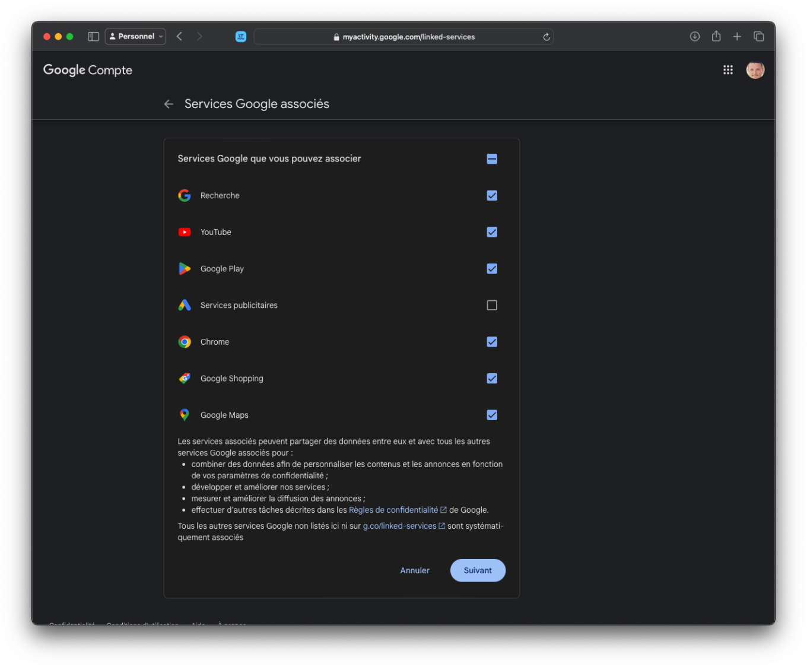Click the external-link icon after Règles de confidentialité
This screenshot has width=807, height=667.
(x=443, y=510)
